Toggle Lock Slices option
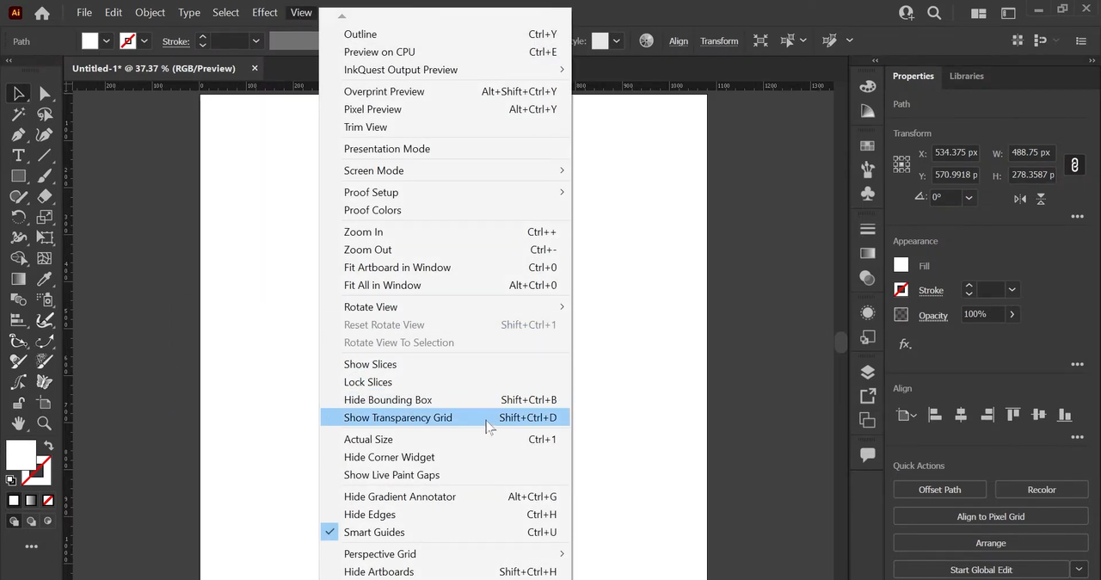1101x580 pixels. click(x=445, y=382)
